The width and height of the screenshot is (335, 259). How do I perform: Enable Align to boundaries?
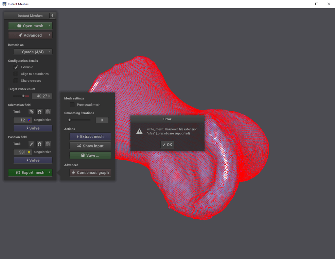(16, 74)
